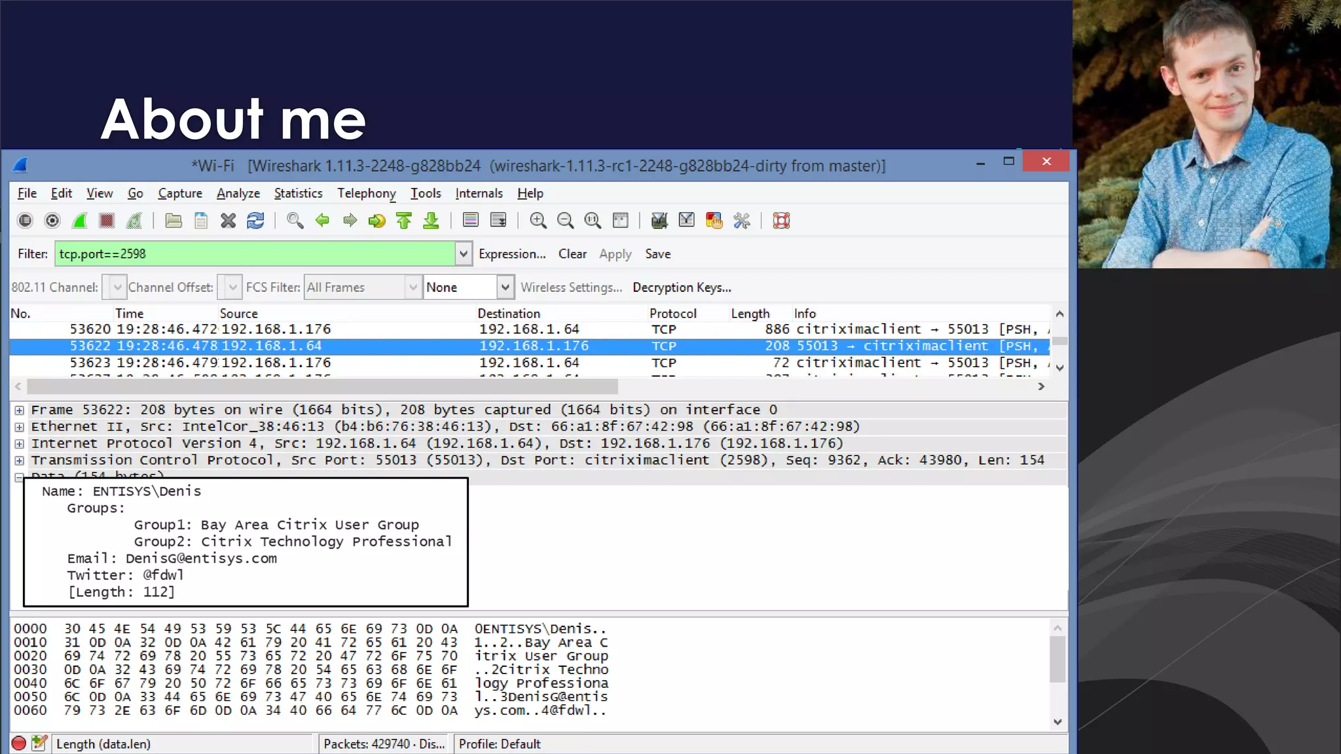Click the Find packet magnifier icon
This screenshot has height=754, width=1341.
tap(295, 221)
